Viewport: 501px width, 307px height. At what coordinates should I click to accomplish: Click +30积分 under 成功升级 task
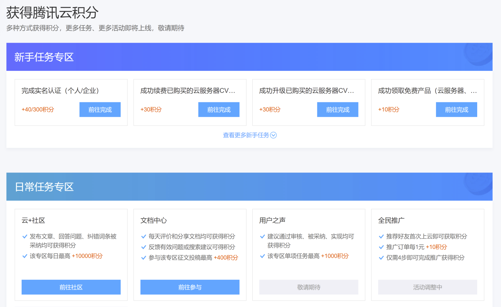(270, 109)
